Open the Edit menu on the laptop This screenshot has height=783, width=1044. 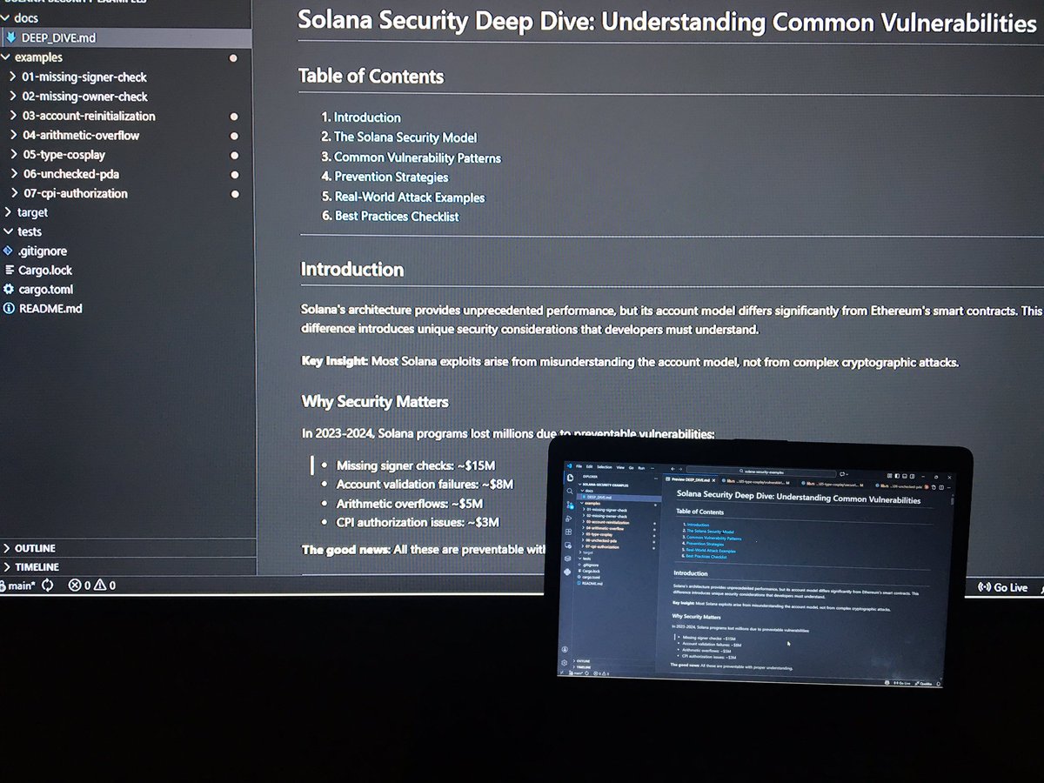[589, 466]
